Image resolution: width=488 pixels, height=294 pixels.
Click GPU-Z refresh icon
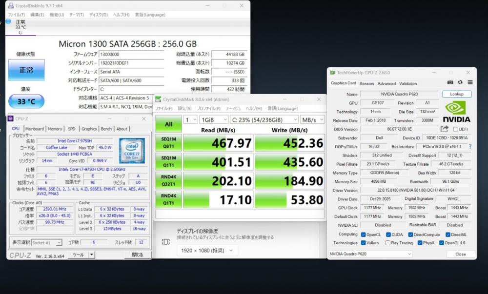point(460,82)
